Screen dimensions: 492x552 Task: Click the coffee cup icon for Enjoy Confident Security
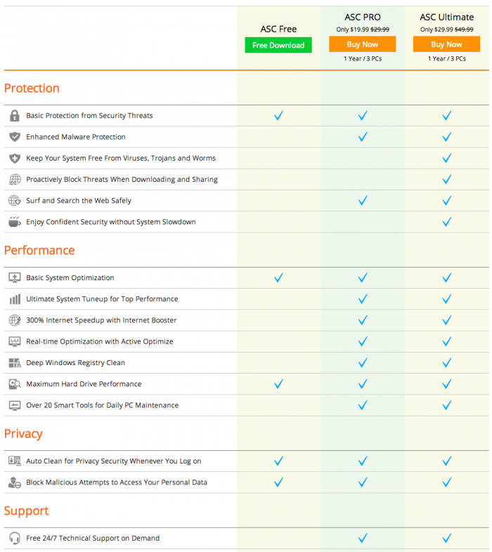[x=15, y=222]
